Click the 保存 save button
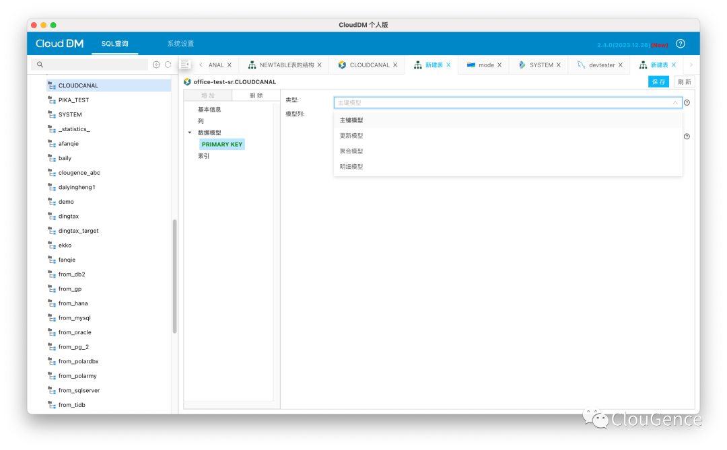 pyautogui.click(x=658, y=82)
